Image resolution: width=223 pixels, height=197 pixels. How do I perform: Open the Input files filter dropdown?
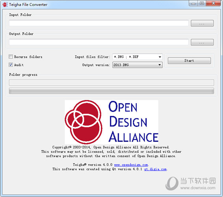[x=138, y=57]
